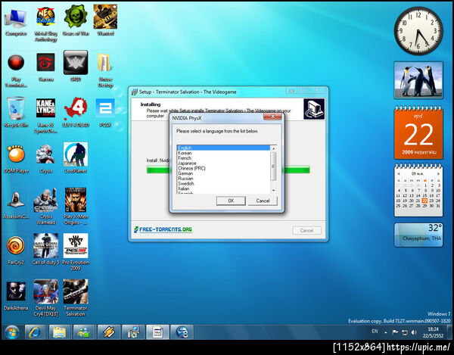This screenshot has width=454, height=355.
Task: Launch the Play Terminator red button icon
Action: pos(16,70)
